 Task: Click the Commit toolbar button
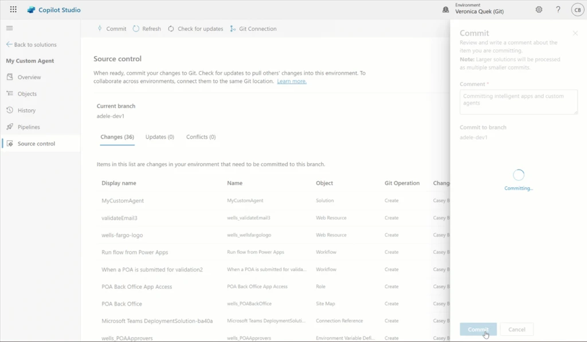tap(111, 29)
